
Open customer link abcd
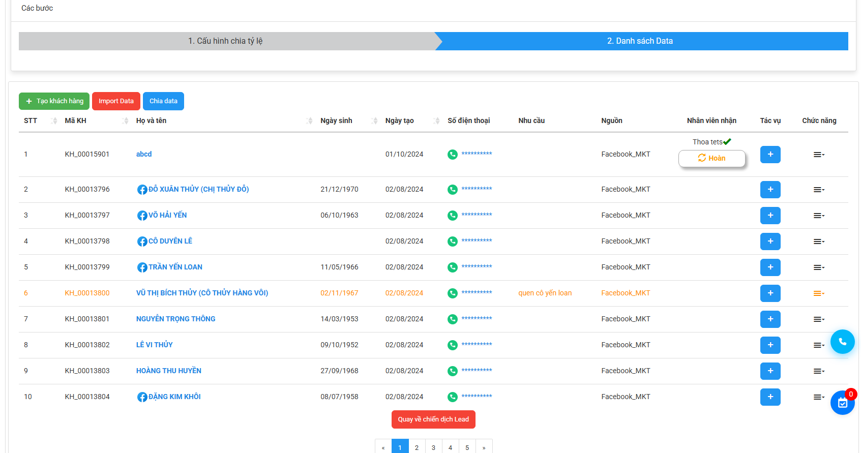tap(144, 154)
